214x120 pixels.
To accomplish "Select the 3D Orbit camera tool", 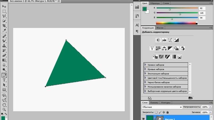I will click(x=4, y=100).
